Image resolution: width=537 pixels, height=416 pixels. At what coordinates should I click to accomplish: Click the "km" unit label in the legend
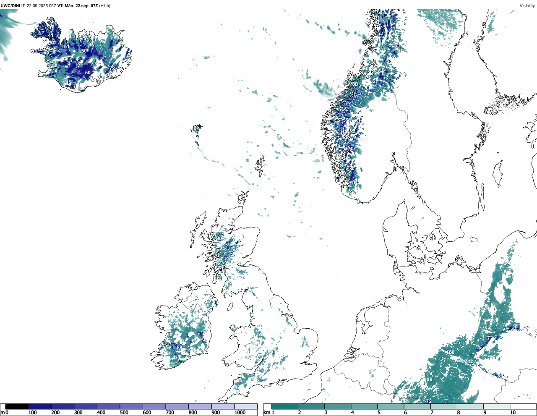click(266, 413)
